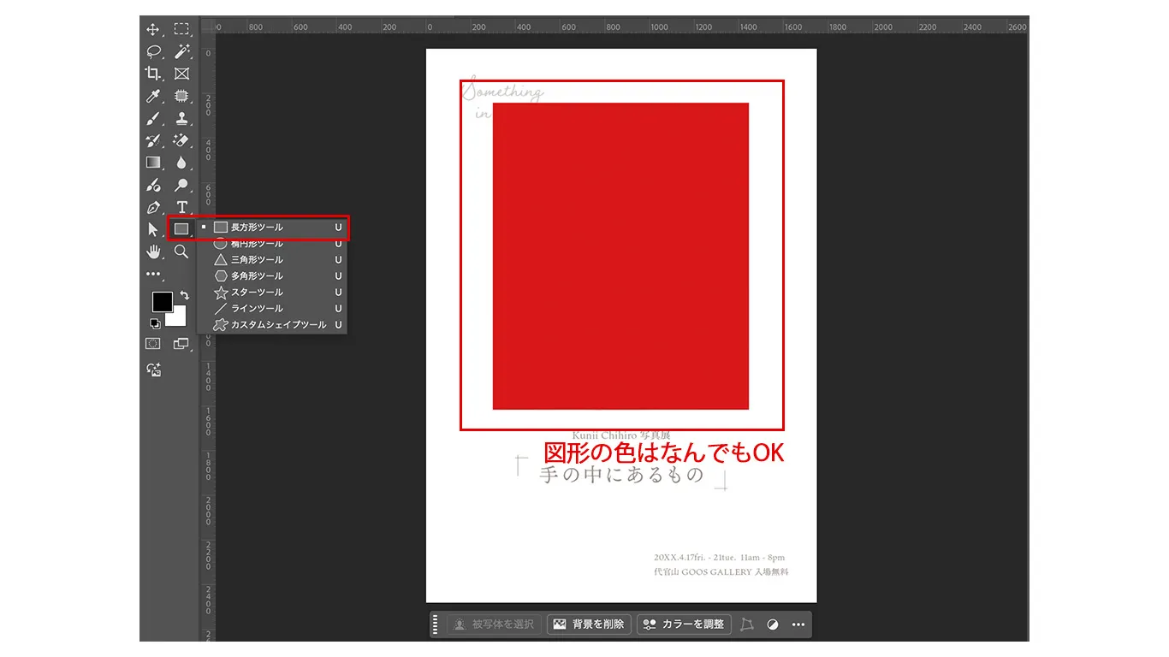Reset to default black and white colors
Viewport: 1169px width, 657px height.
(x=155, y=323)
